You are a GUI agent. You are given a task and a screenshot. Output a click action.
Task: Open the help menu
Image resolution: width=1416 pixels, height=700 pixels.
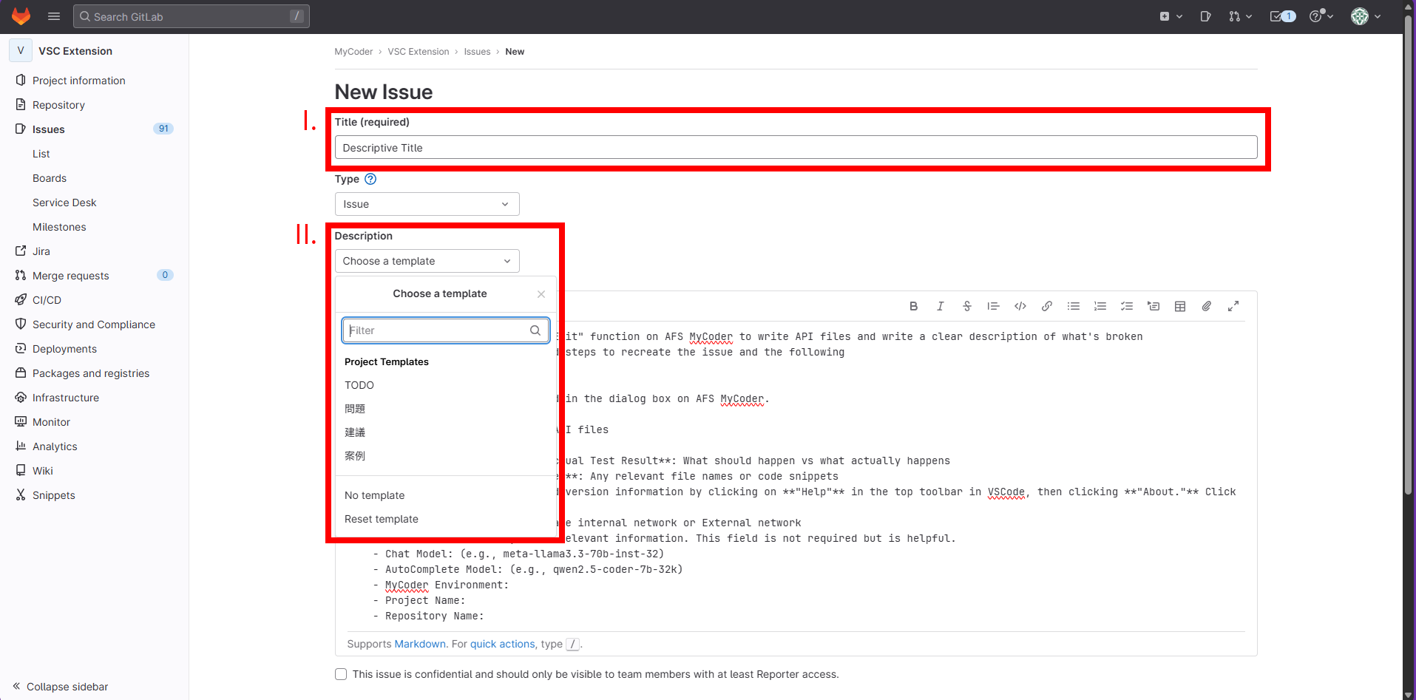click(1321, 16)
